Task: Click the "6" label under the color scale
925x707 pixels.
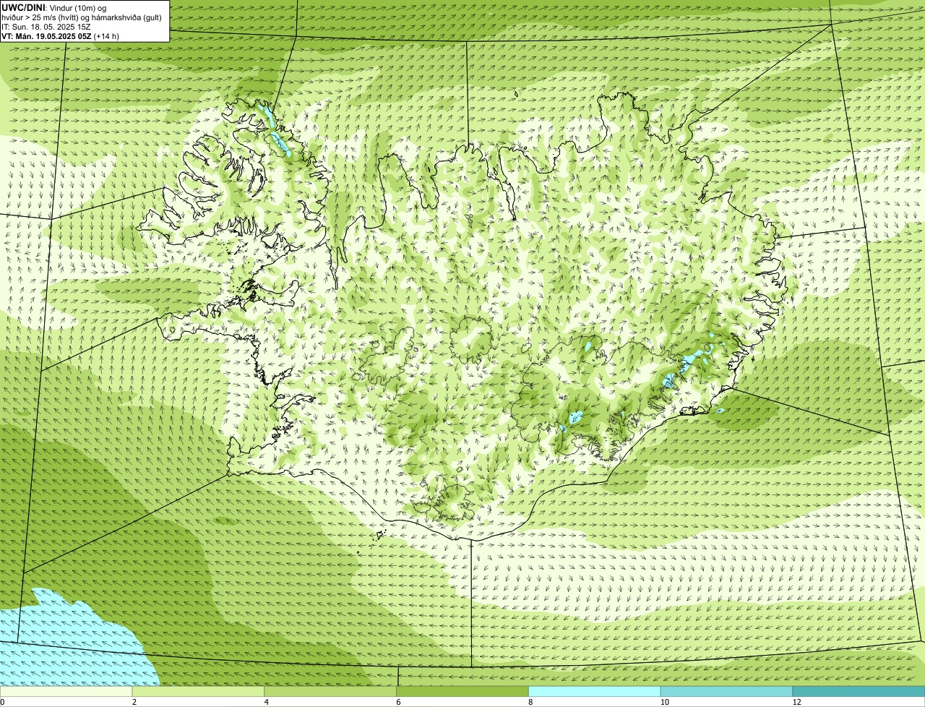Action: [398, 702]
